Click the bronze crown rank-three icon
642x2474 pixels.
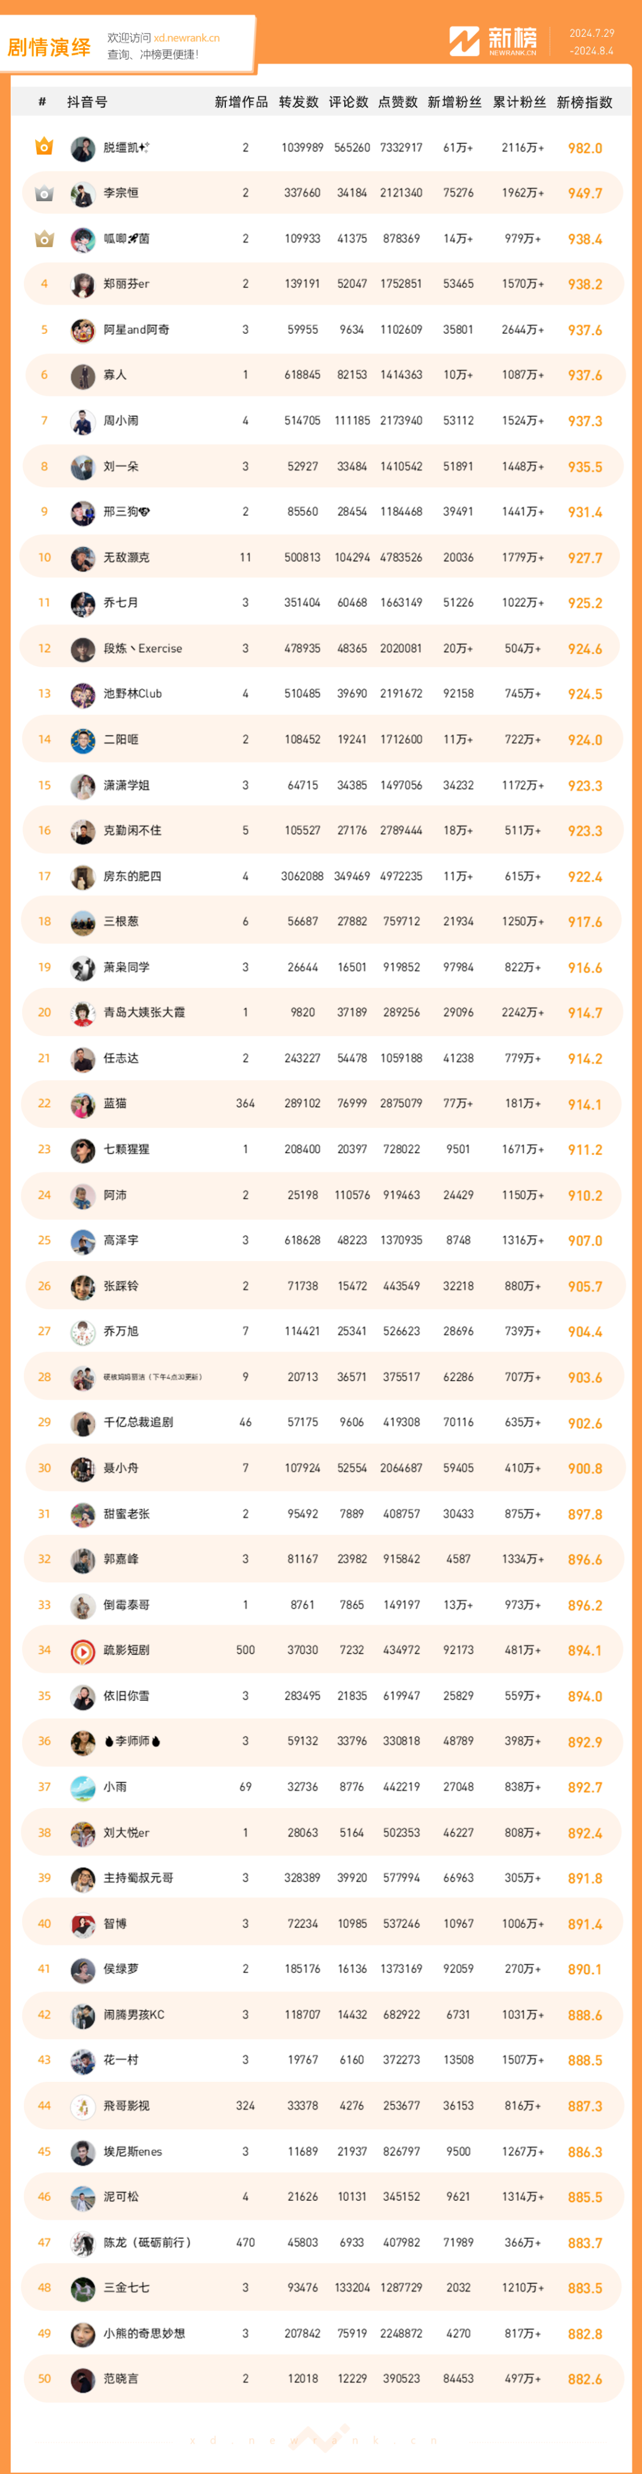[44, 238]
